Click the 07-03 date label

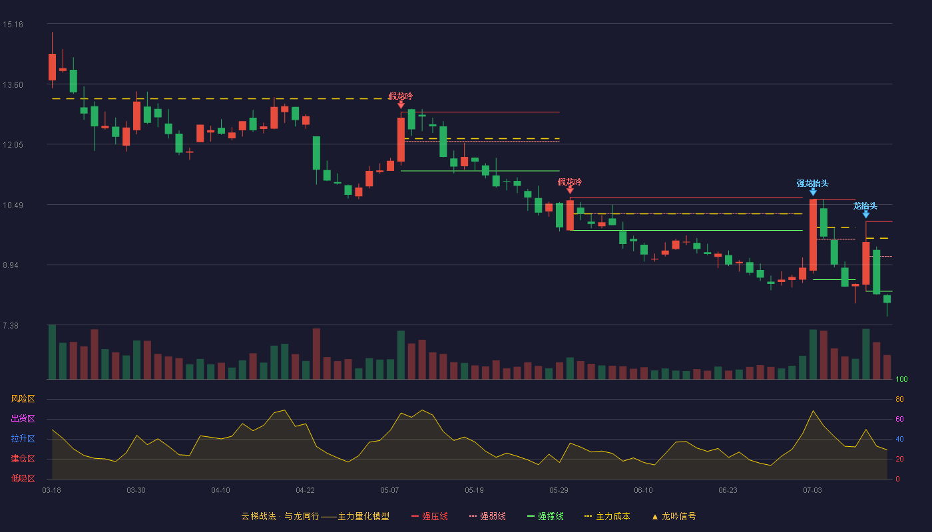[813, 490]
